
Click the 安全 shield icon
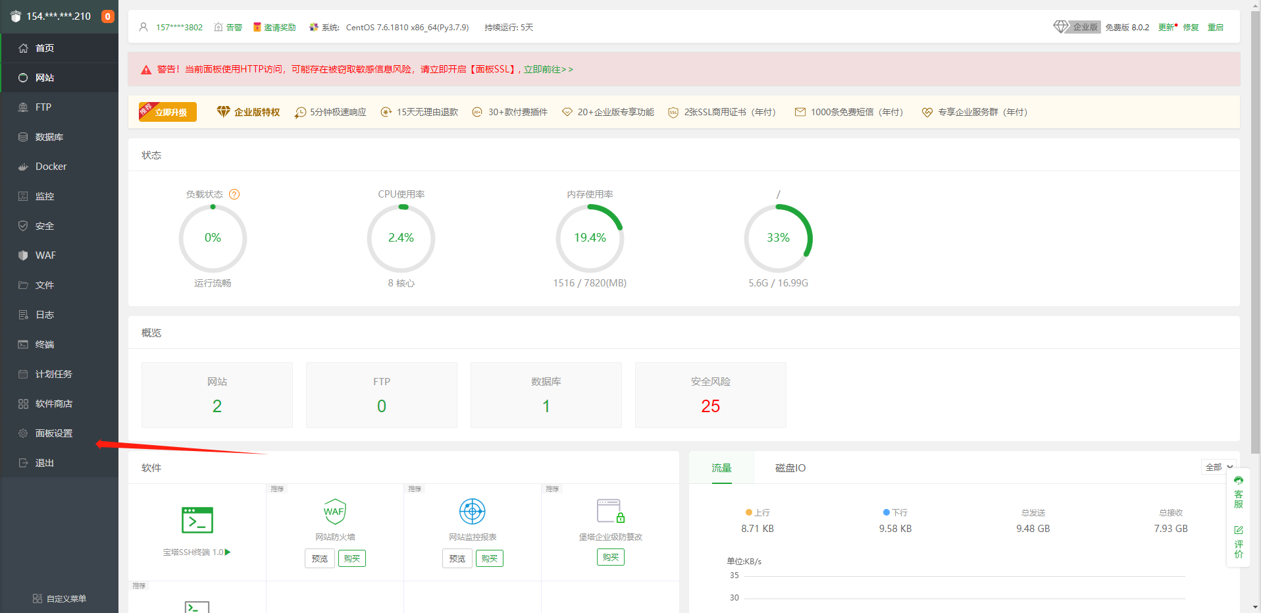(x=23, y=226)
